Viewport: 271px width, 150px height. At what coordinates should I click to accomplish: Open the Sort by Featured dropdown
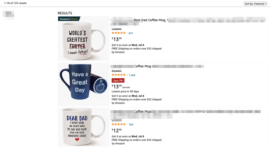tap(255, 4)
